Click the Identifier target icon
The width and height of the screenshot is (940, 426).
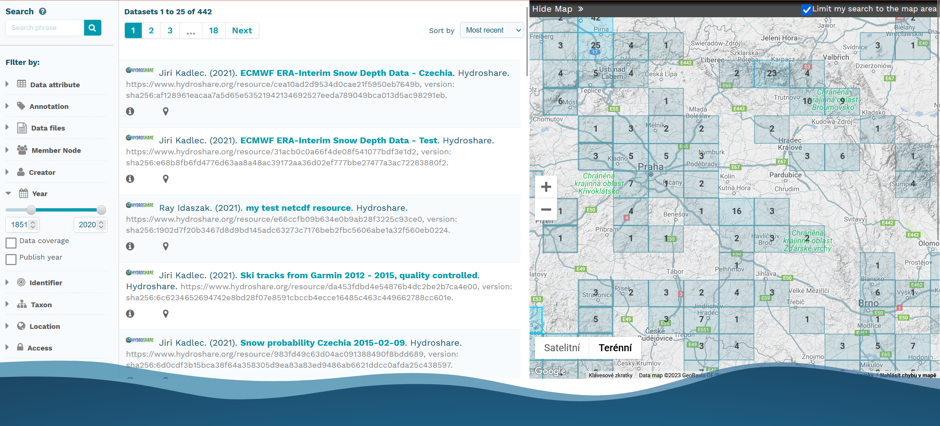[x=21, y=282]
